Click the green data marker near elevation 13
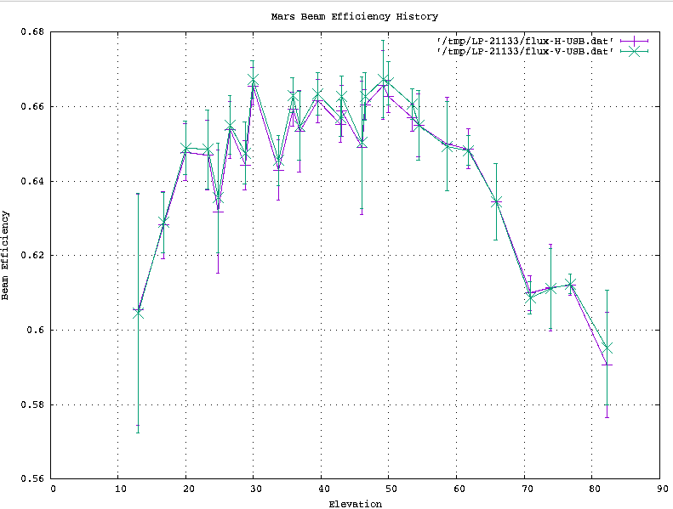Screen dimensions: 673x509 [x=138, y=314]
